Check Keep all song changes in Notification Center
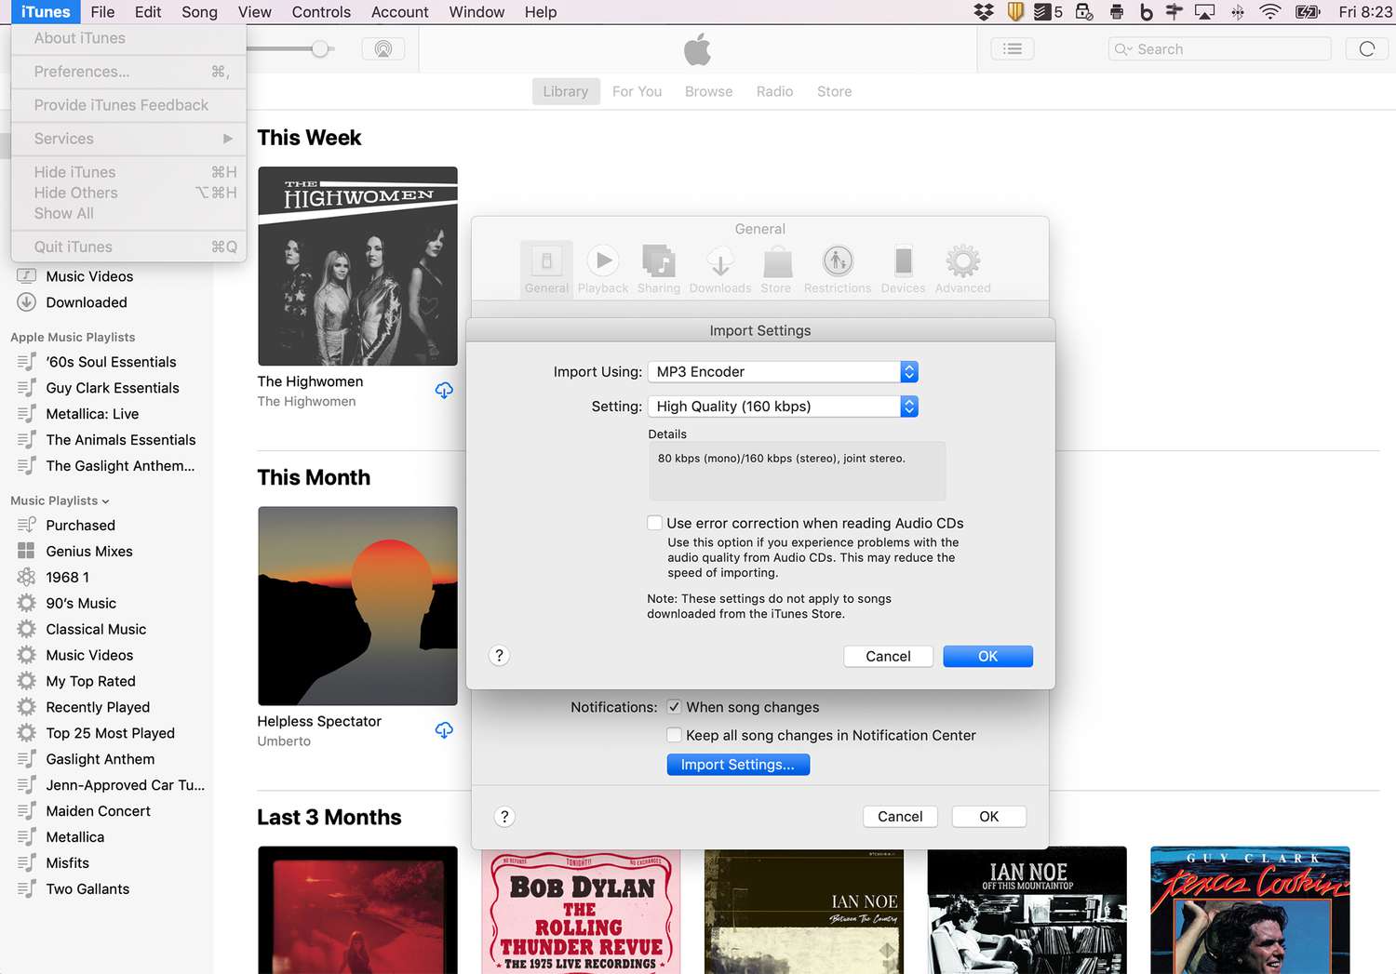The image size is (1396, 974). tap(674, 735)
